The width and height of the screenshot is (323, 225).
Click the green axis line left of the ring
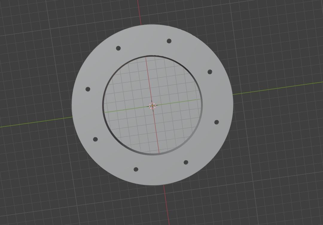(x=36, y=122)
